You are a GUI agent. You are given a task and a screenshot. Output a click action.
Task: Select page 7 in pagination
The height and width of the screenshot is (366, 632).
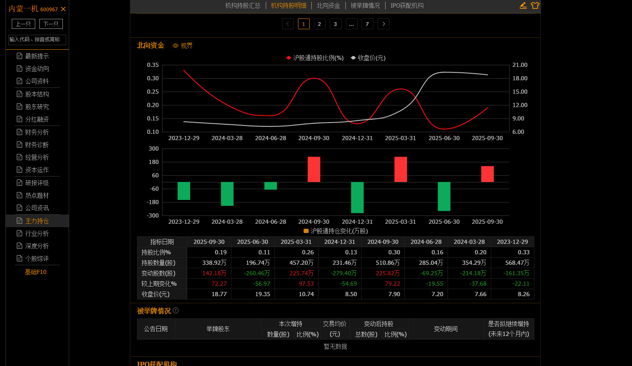click(367, 24)
